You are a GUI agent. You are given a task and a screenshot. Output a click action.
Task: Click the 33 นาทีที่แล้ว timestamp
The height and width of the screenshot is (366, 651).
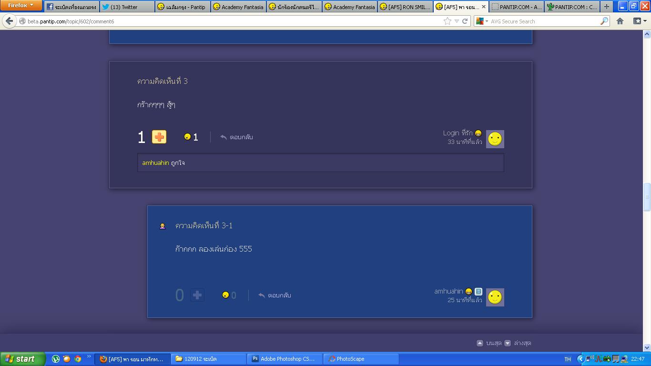465,142
